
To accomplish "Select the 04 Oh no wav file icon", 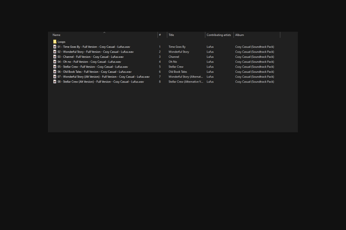I will [x=55, y=62].
